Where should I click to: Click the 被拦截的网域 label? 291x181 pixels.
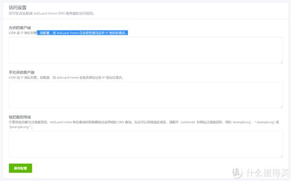click(x=20, y=117)
